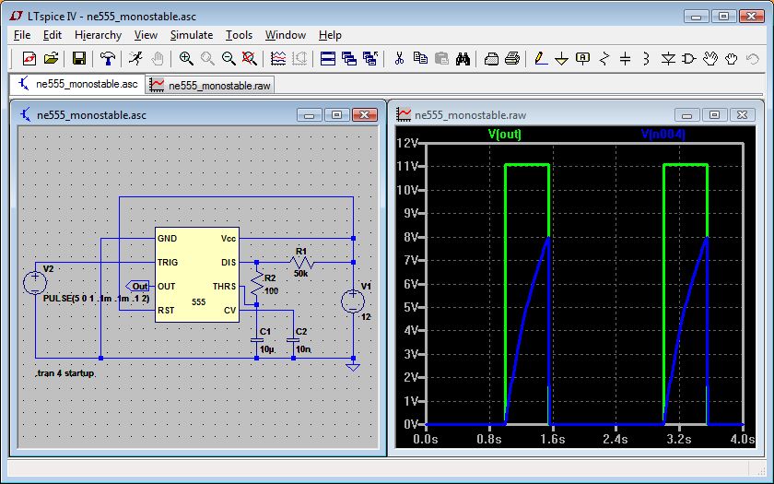Close the ne555_monostable.raw child window
Viewport: 774px width, 484px height.
[x=743, y=115]
